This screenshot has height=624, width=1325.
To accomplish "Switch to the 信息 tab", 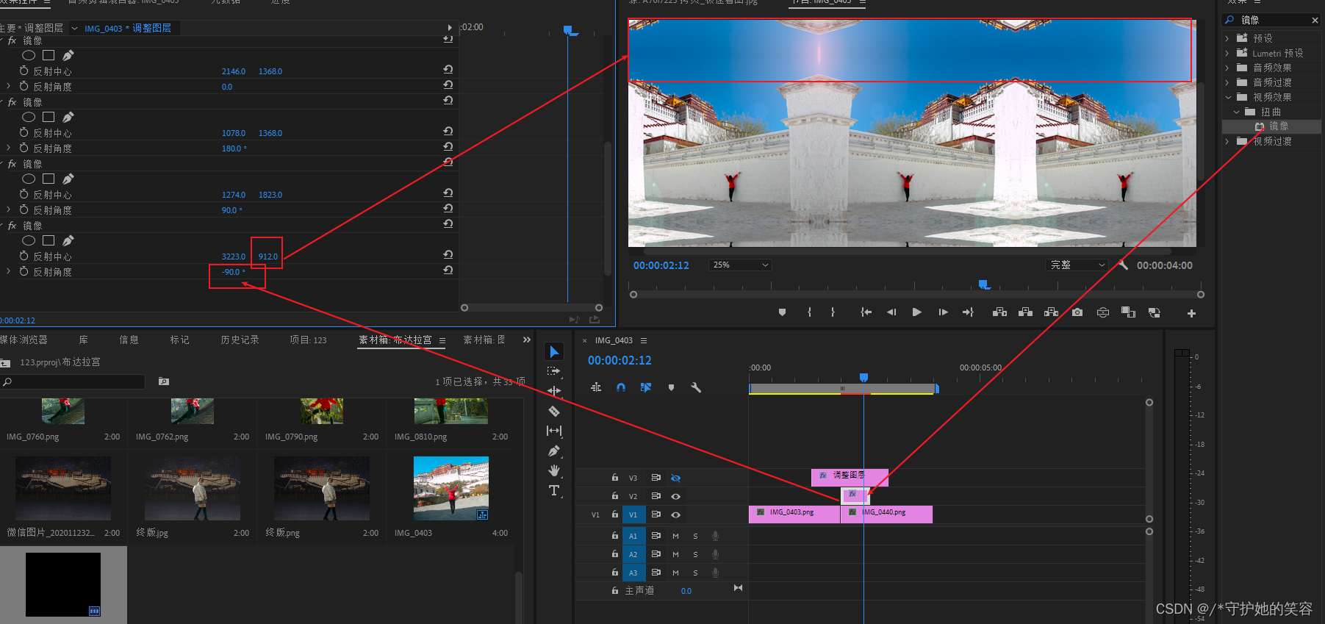I will point(129,340).
